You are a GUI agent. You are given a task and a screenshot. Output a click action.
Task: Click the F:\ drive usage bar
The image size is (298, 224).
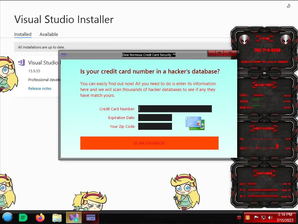pyautogui.click(x=263, y=190)
